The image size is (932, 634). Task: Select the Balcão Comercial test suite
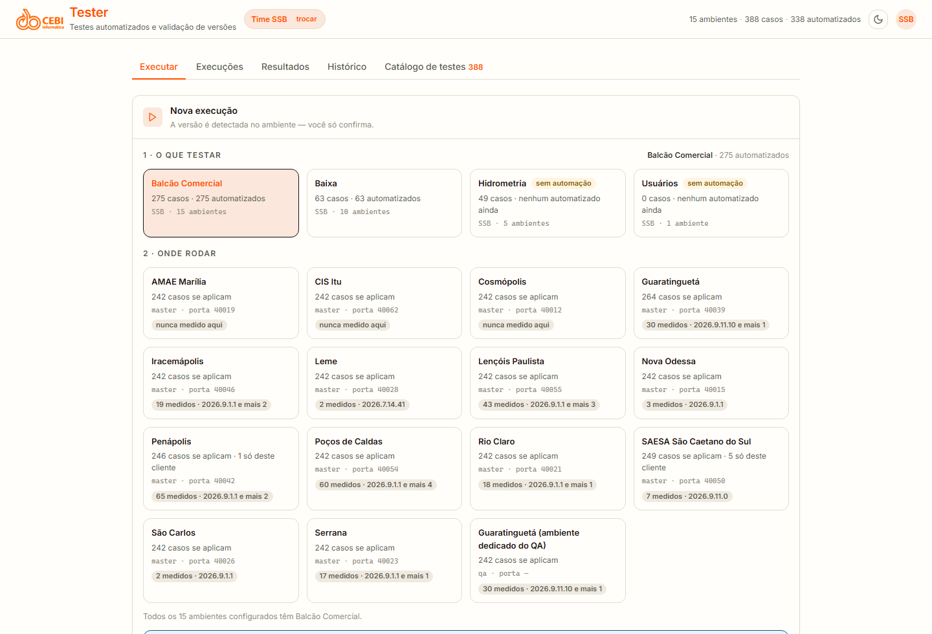[x=221, y=203]
